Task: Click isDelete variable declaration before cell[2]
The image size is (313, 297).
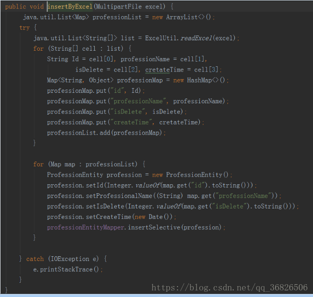Action: tap(89, 70)
